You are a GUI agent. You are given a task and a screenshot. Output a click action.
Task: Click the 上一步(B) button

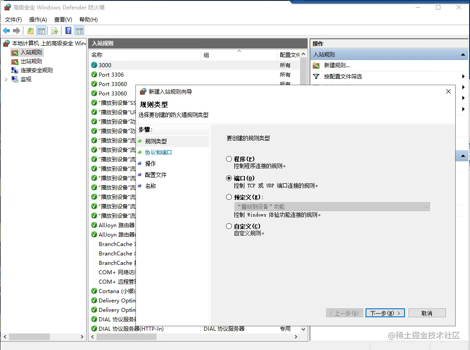point(344,313)
